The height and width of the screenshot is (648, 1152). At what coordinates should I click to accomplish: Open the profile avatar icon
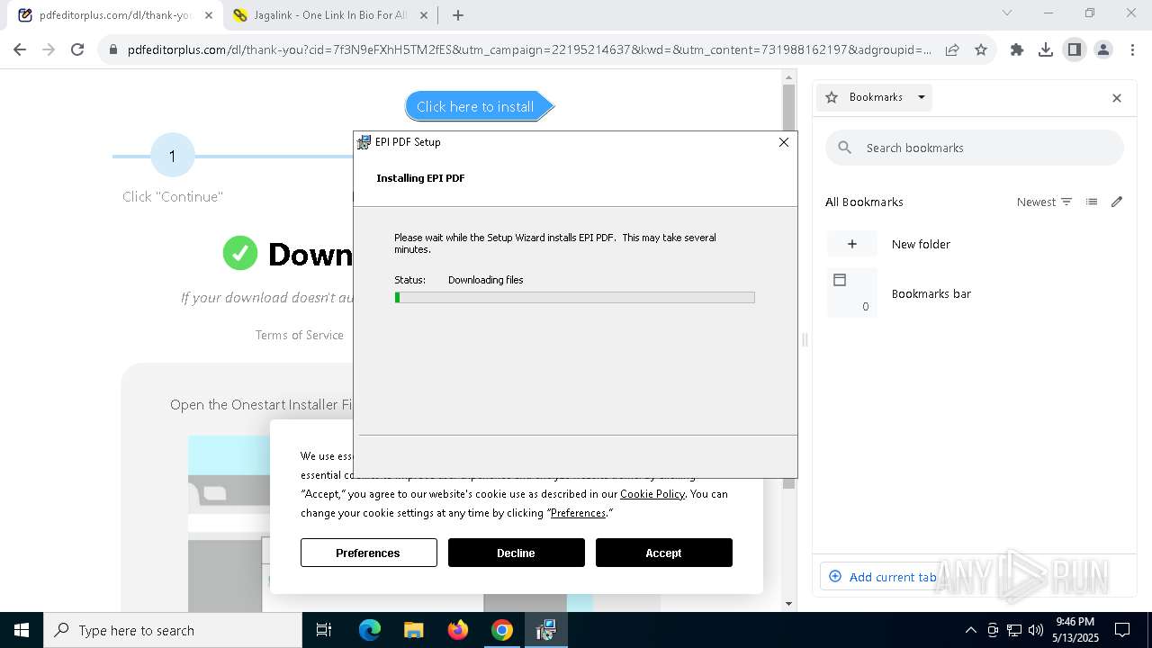(x=1103, y=50)
